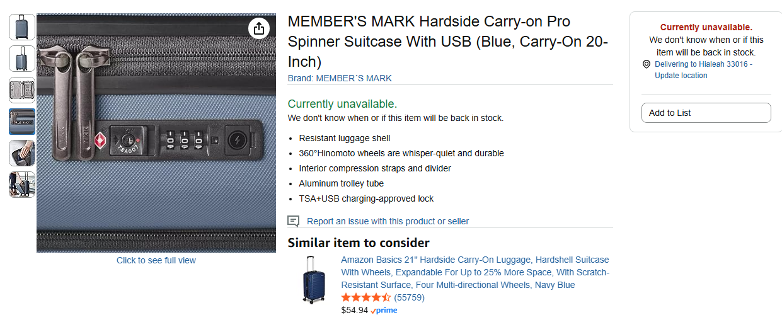Click the 'Delivering to Hialeah 33016' update location link
Screen dimensions: 782x327
703,70
